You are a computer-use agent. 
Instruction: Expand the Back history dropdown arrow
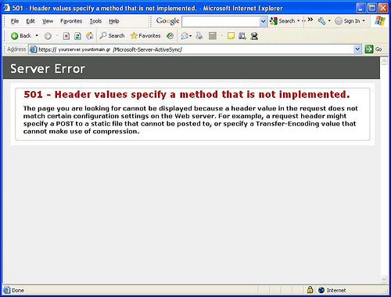pyautogui.click(x=37, y=35)
